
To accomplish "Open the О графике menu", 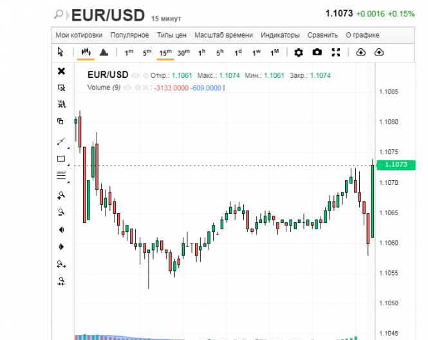I will point(362,35).
